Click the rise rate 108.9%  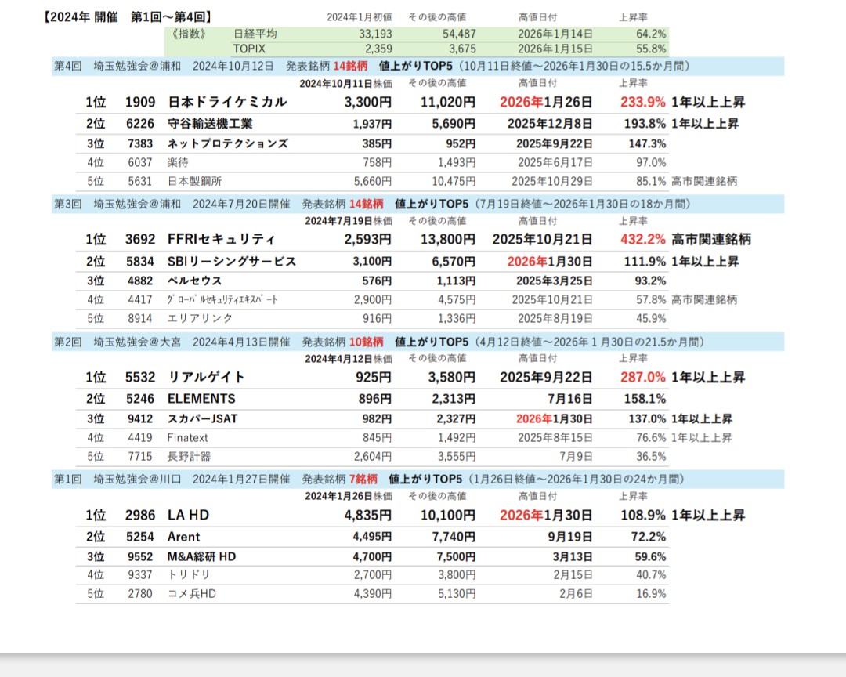pyautogui.click(x=643, y=515)
